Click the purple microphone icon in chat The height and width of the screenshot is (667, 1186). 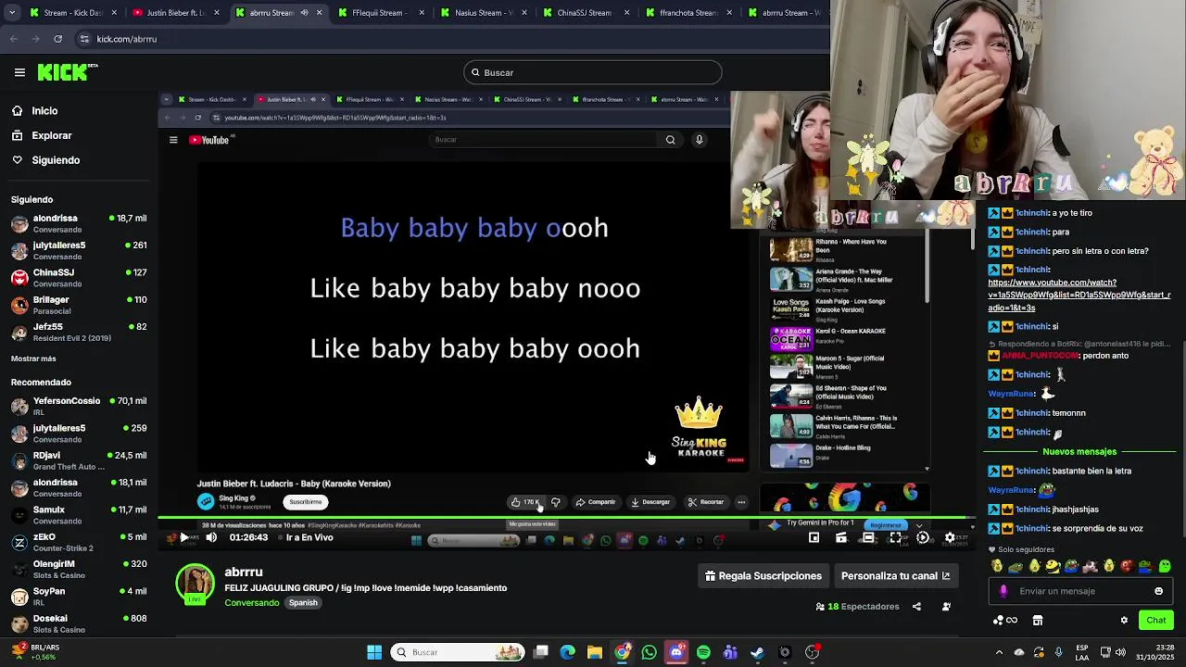(1003, 591)
